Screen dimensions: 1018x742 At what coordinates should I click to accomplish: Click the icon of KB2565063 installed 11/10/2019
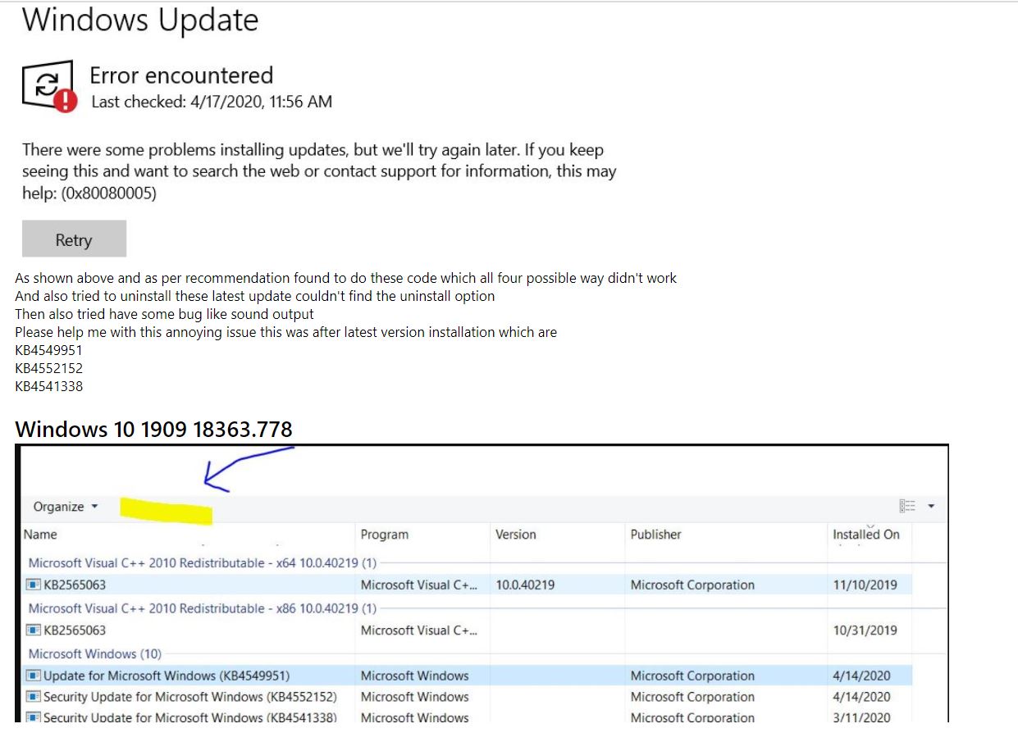[x=34, y=585]
